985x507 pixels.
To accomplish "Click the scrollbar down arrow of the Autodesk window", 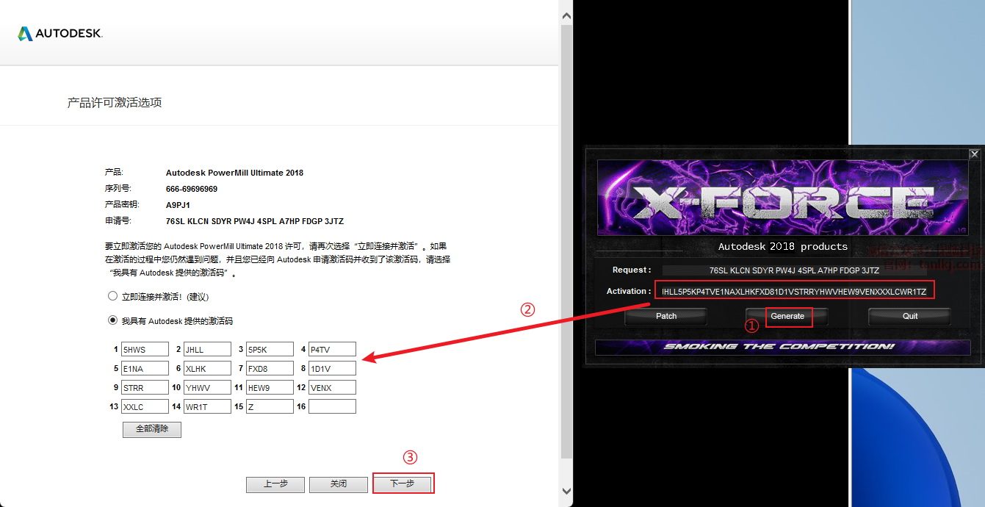I will click(566, 491).
